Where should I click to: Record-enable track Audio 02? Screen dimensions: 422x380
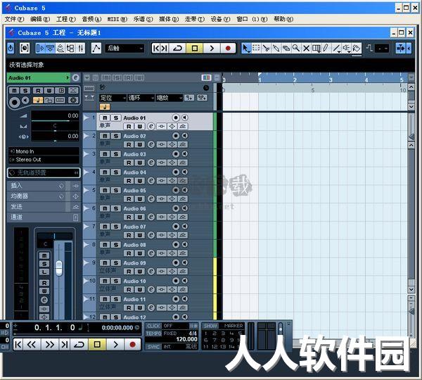176,136
